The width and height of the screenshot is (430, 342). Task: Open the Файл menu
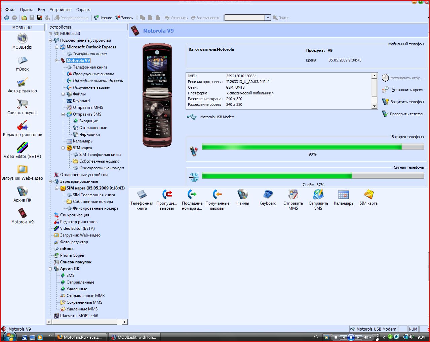point(10,10)
